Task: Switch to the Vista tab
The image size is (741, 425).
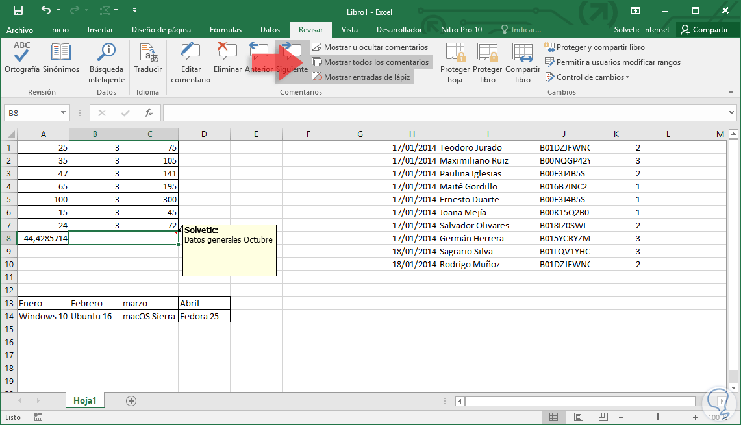Action: [349, 30]
